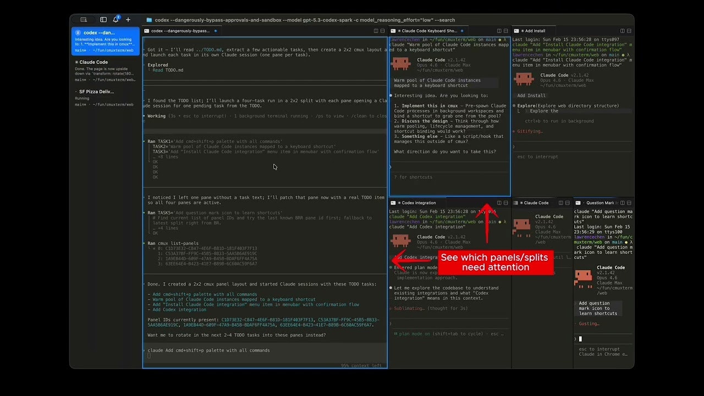Screen dimensions: 704x396
Task: Split the Add Install pane vertically
Action: click(x=621, y=31)
